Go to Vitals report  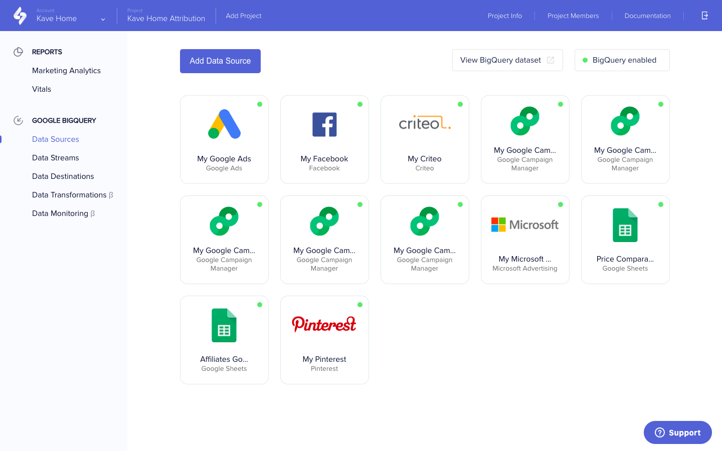point(42,89)
